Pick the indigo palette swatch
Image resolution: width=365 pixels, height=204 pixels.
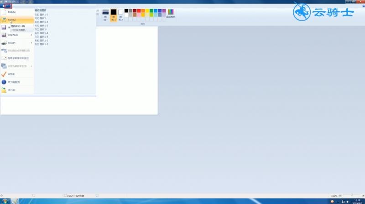click(x=160, y=10)
